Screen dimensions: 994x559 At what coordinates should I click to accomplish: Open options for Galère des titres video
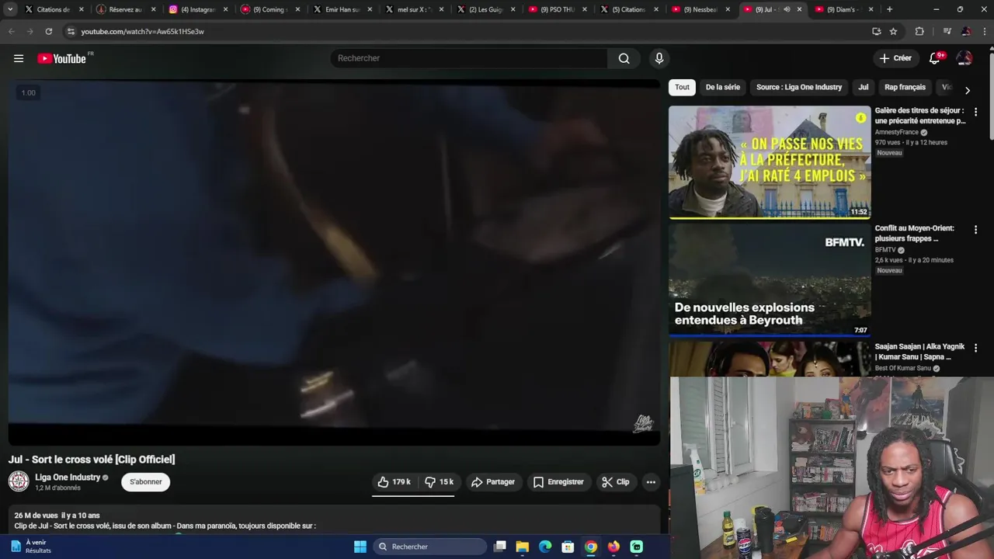[x=975, y=112]
